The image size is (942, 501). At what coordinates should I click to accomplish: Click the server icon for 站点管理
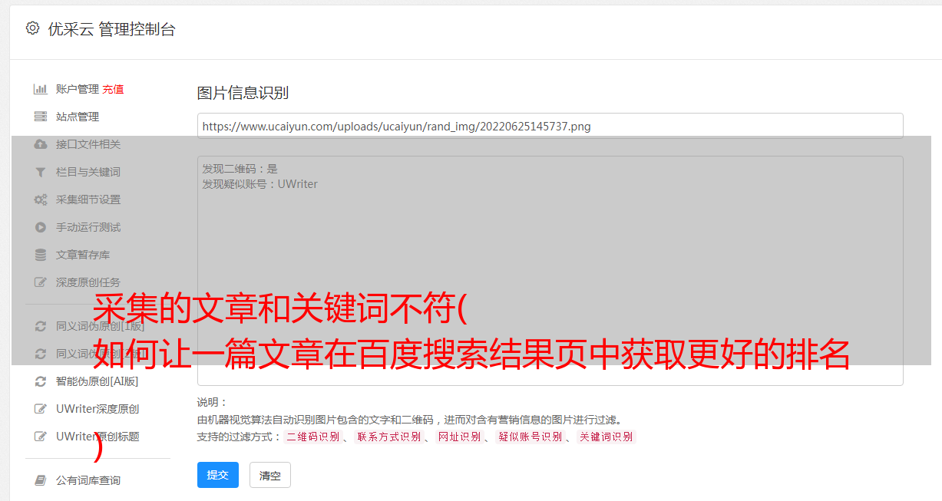[41, 117]
